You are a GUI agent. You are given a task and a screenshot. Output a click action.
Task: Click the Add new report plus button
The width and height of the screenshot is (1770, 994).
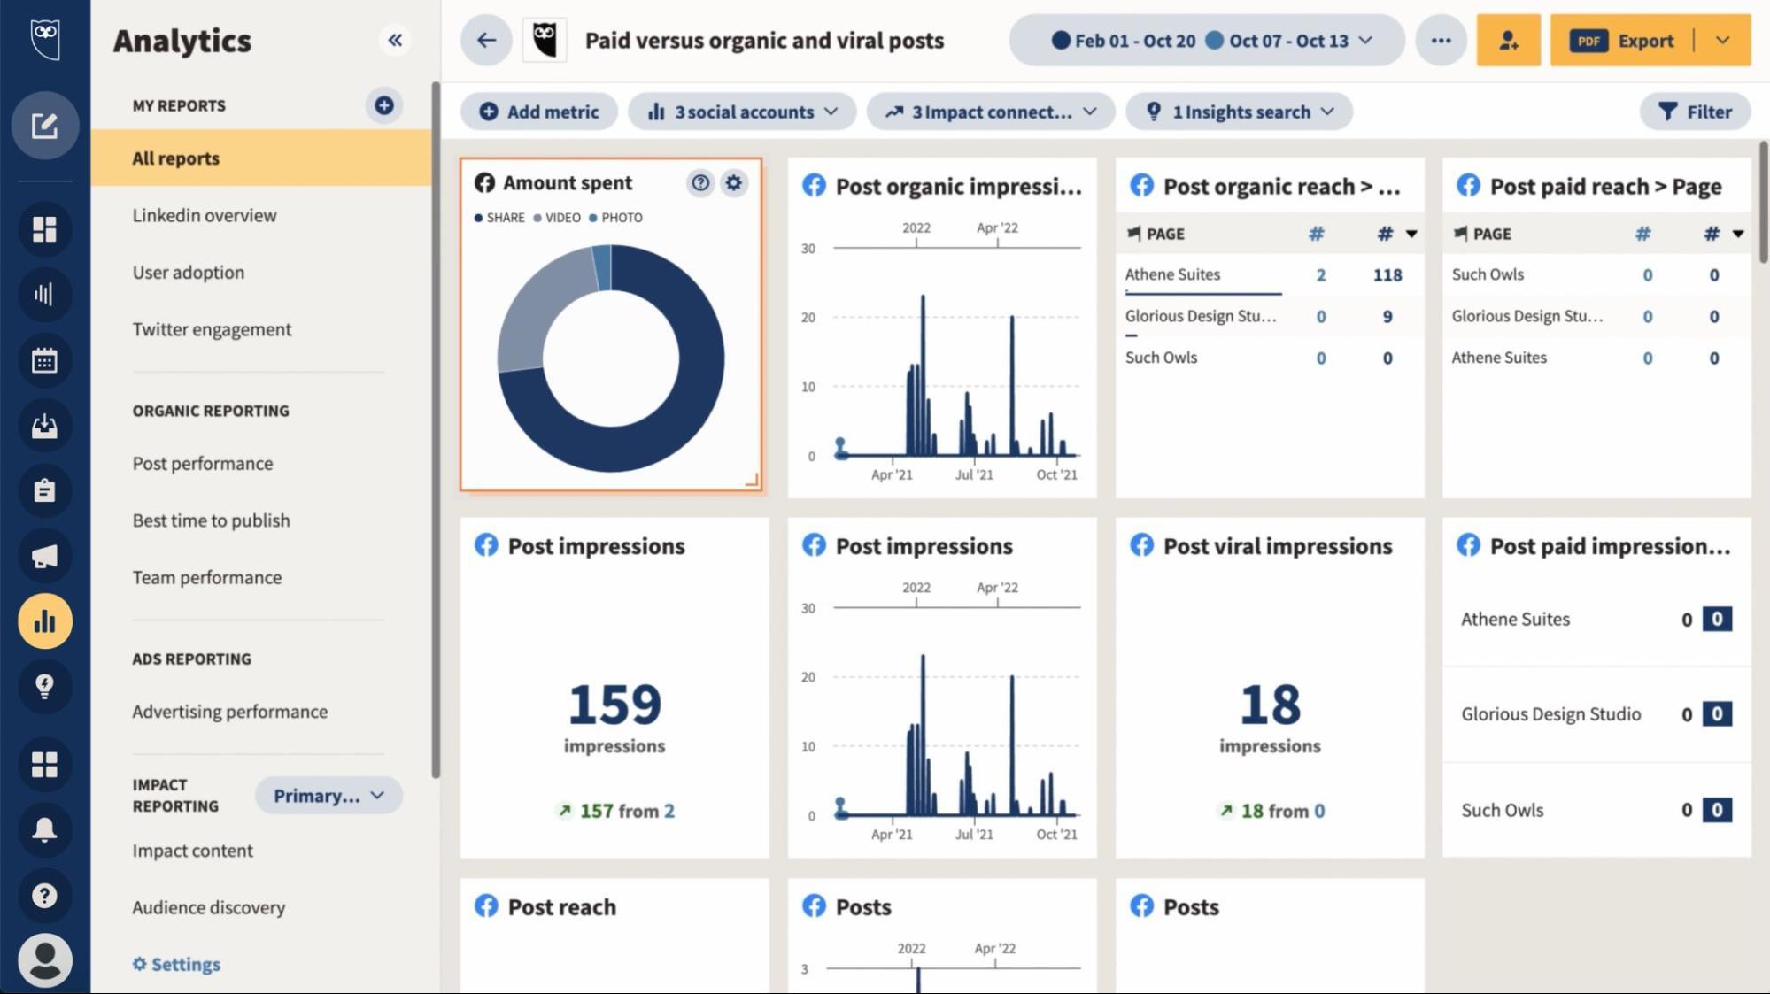click(385, 105)
